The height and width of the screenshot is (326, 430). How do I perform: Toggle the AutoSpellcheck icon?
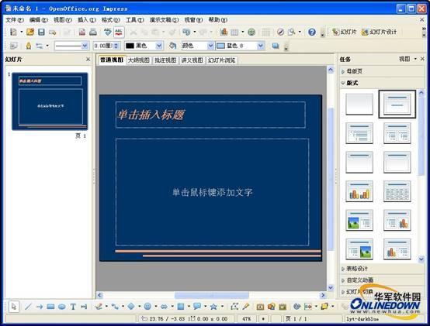(x=119, y=32)
